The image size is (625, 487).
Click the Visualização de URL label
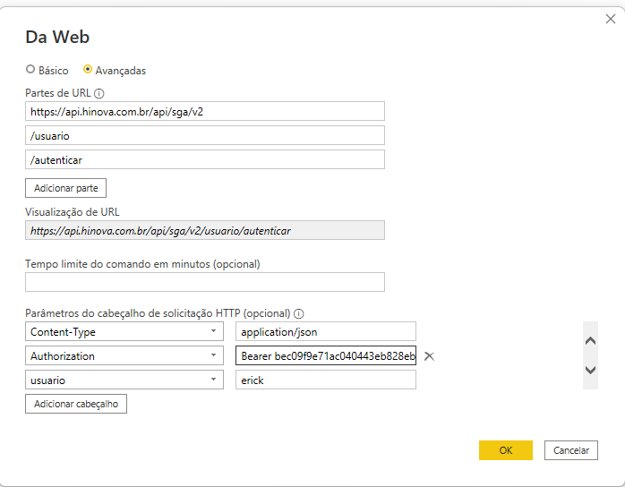(73, 212)
